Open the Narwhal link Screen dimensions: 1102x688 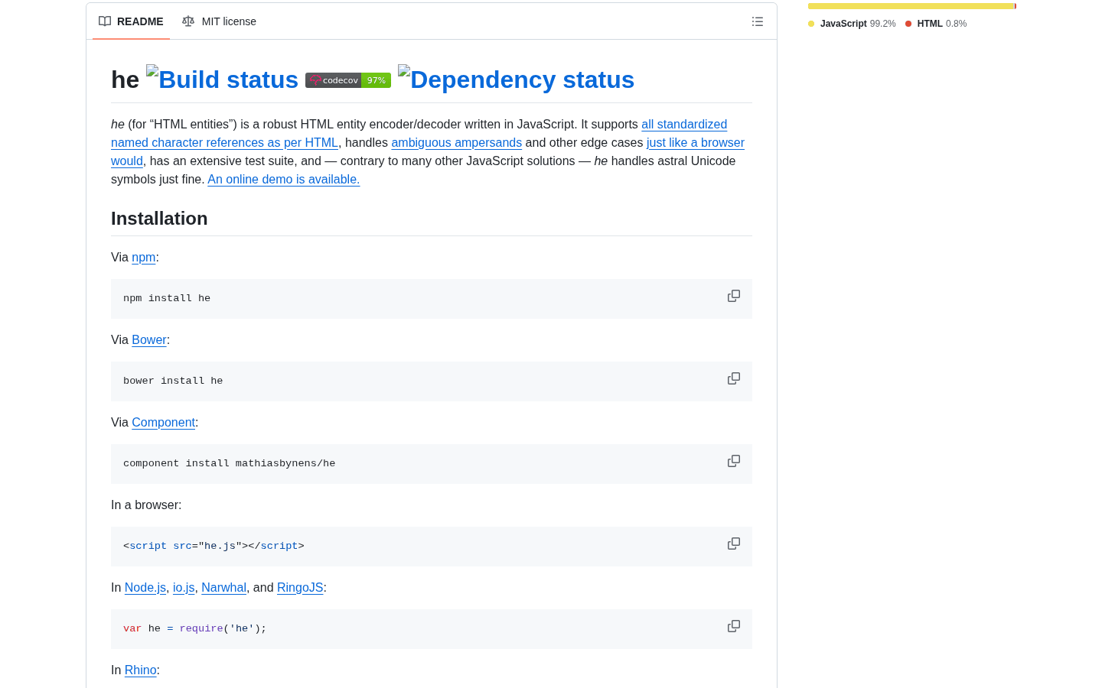(x=223, y=587)
